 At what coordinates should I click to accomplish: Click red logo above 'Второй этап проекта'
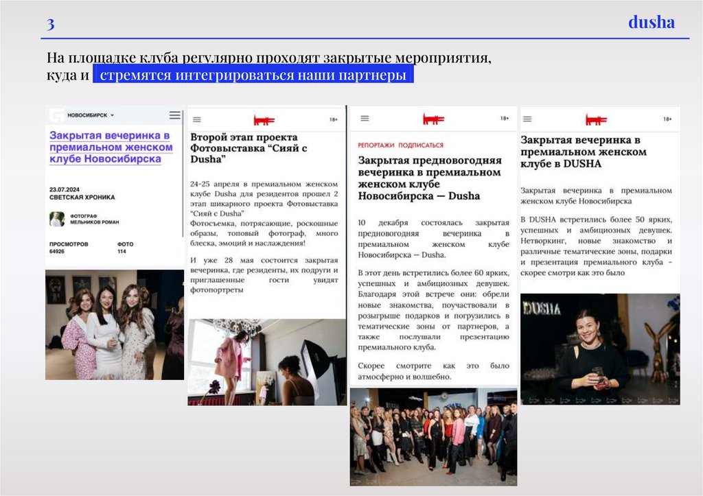[264, 120]
